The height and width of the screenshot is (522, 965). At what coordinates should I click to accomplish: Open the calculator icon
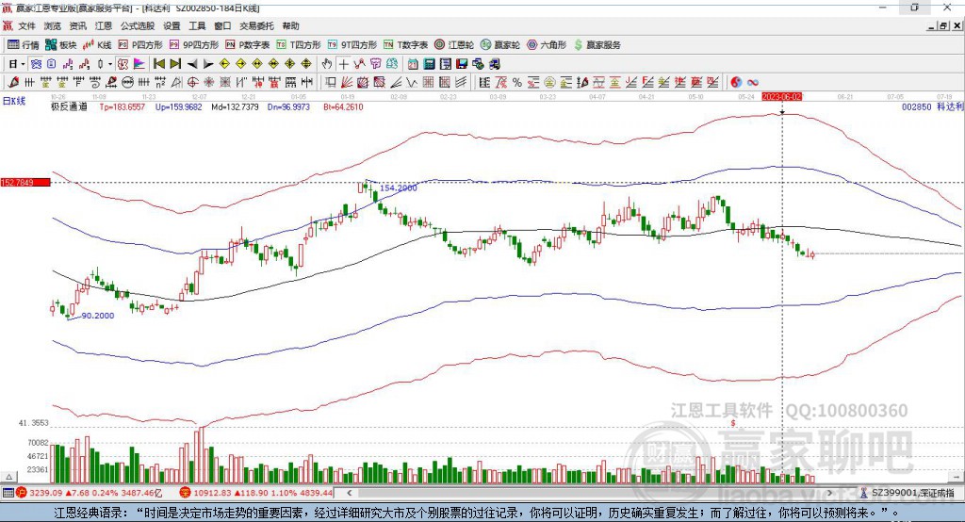[x=430, y=64]
